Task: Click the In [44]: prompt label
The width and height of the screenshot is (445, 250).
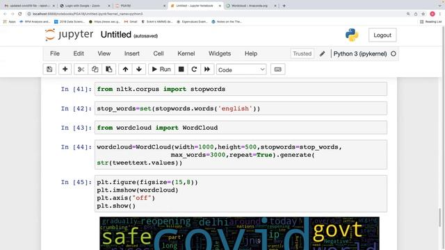Action: pyautogui.click(x=76, y=147)
